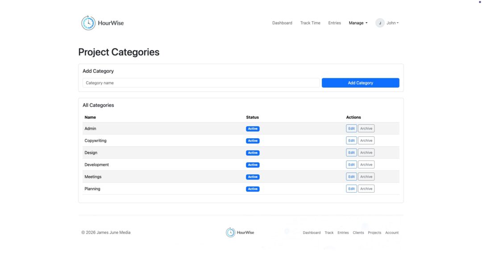This screenshot has height=271, width=482.
Task: Edit the Copywriting category
Action: [x=351, y=140]
